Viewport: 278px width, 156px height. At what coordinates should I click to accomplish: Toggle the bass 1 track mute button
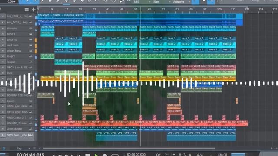(3, 34)
